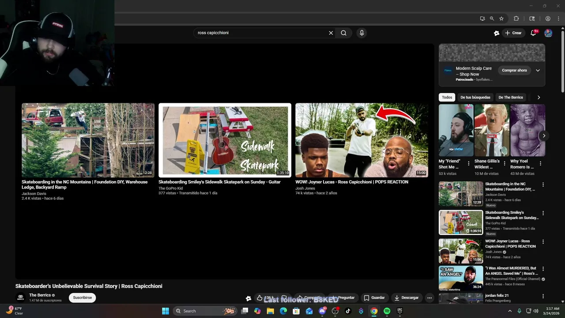
Task: Open YouTube notifications bell
Action: [x=533, y=33]
